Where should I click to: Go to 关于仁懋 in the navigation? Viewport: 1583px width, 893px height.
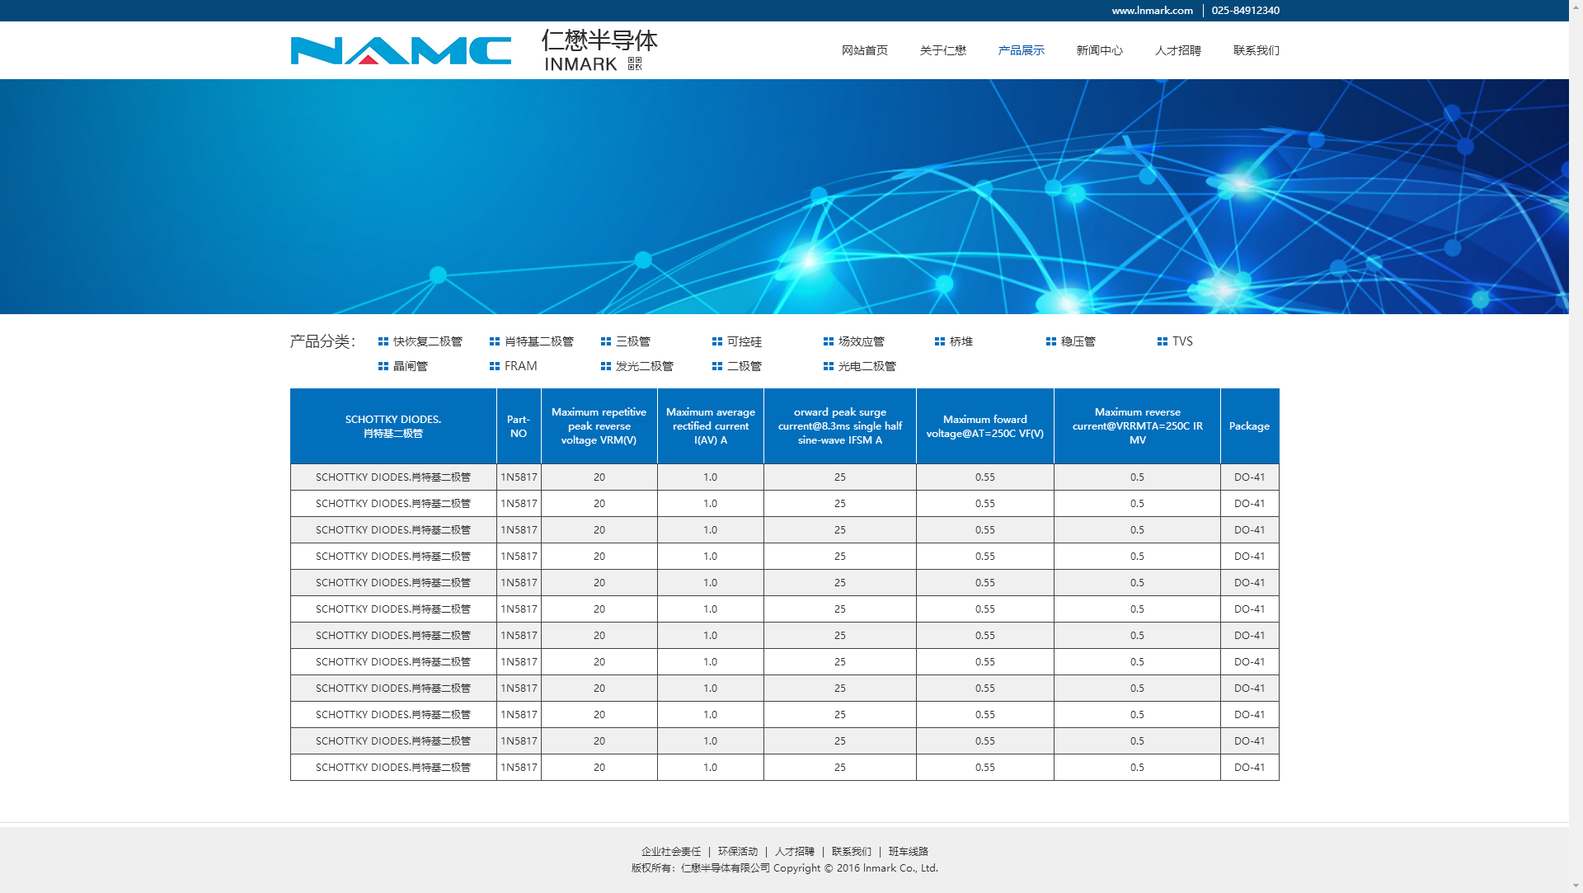coord(942,50)
